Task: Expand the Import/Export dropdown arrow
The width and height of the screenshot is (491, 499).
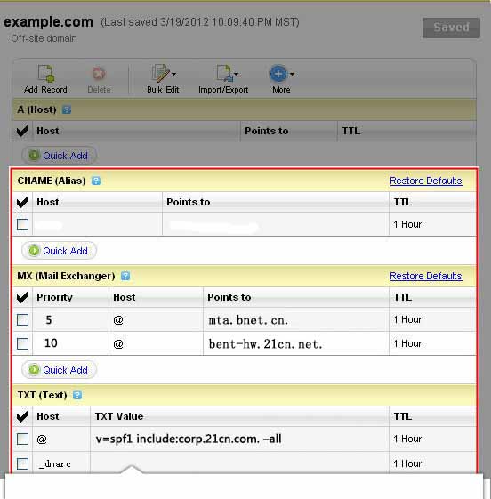Action: pos(236,74)
